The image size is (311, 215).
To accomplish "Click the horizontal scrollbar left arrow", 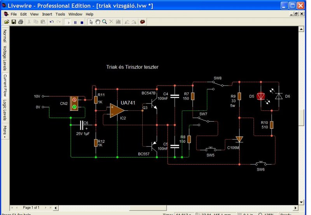I will (x=56, y=208).
